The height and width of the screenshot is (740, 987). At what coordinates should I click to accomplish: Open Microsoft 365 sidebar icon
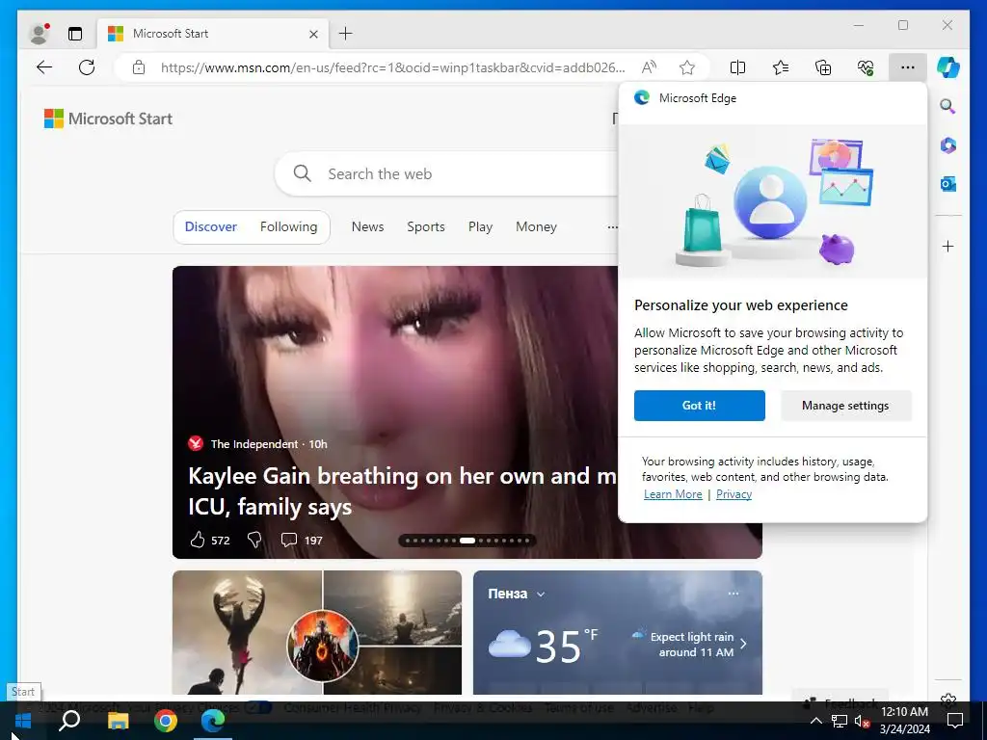(948, 145)
